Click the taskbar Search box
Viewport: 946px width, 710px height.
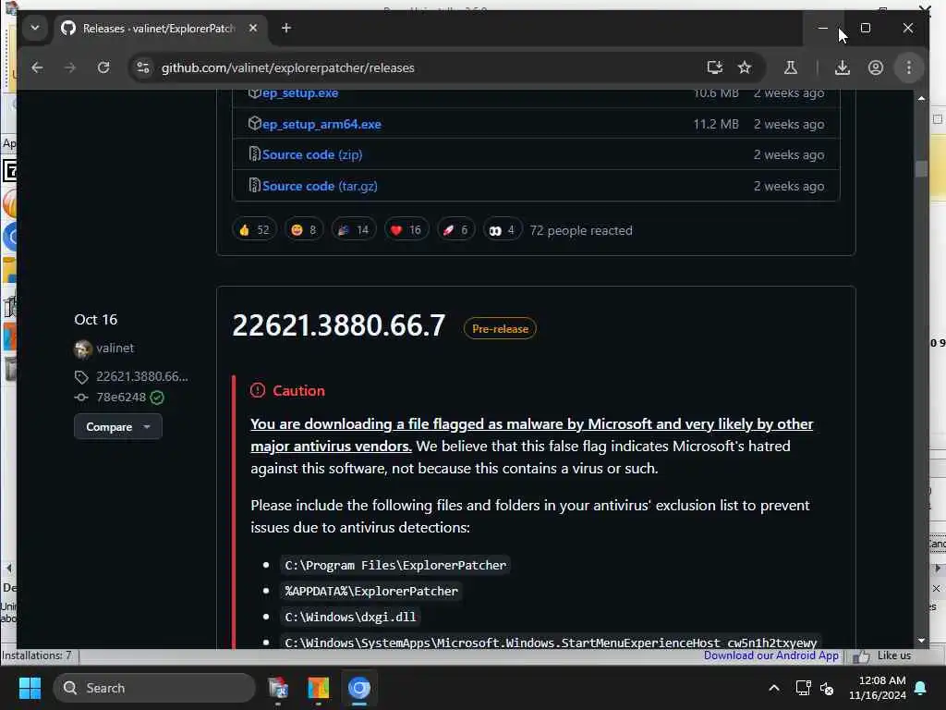coord(154,688)
